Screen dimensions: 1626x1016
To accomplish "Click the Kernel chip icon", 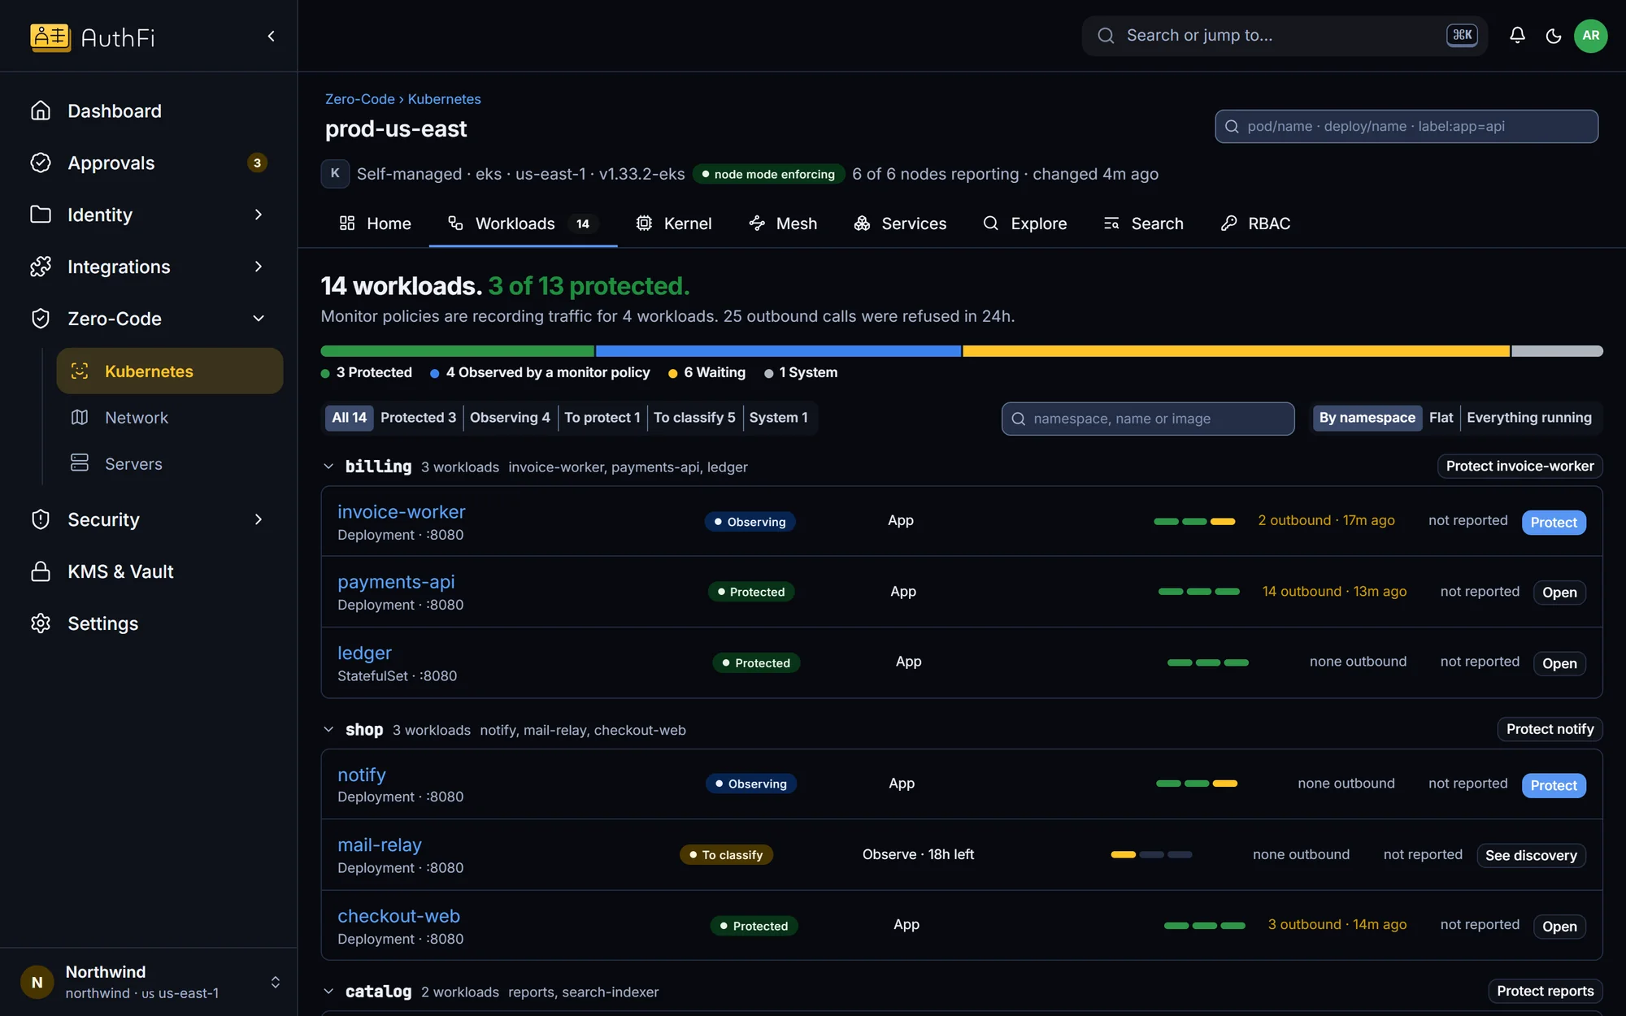I will click(x=644, y=223).
